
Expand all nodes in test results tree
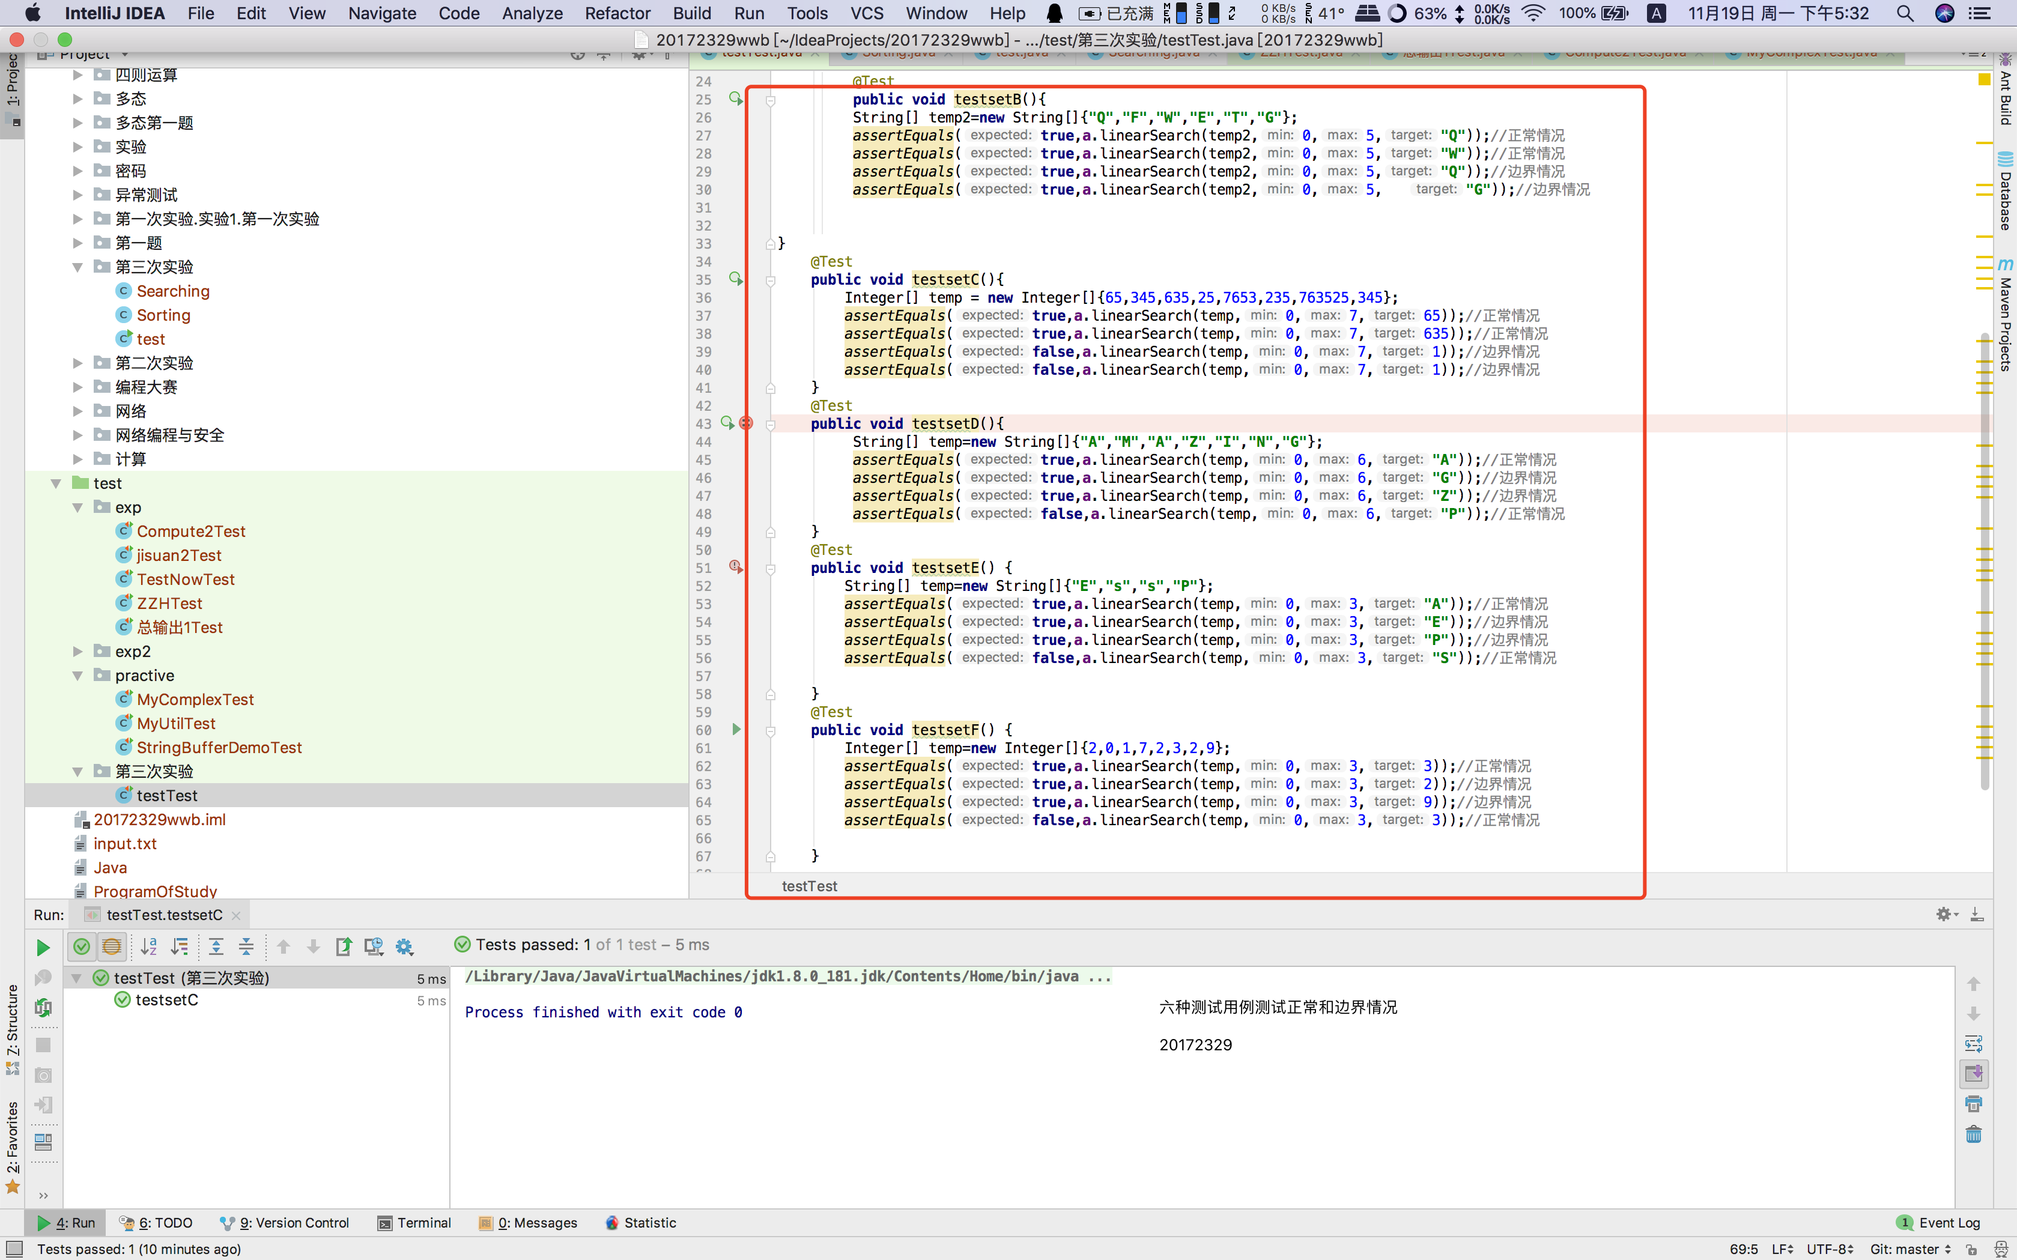pyautogui.click(x=216, y=946)
